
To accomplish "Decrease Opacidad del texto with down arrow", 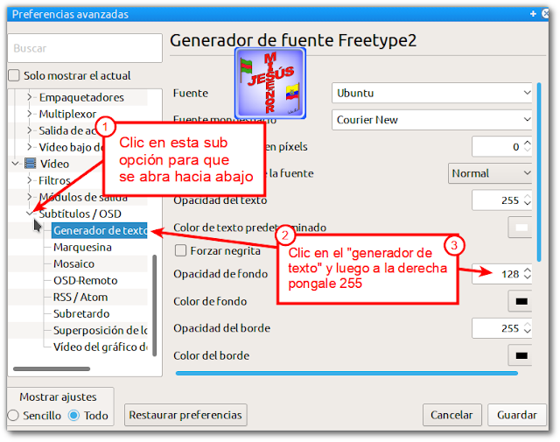I will [x=528, y=203].
